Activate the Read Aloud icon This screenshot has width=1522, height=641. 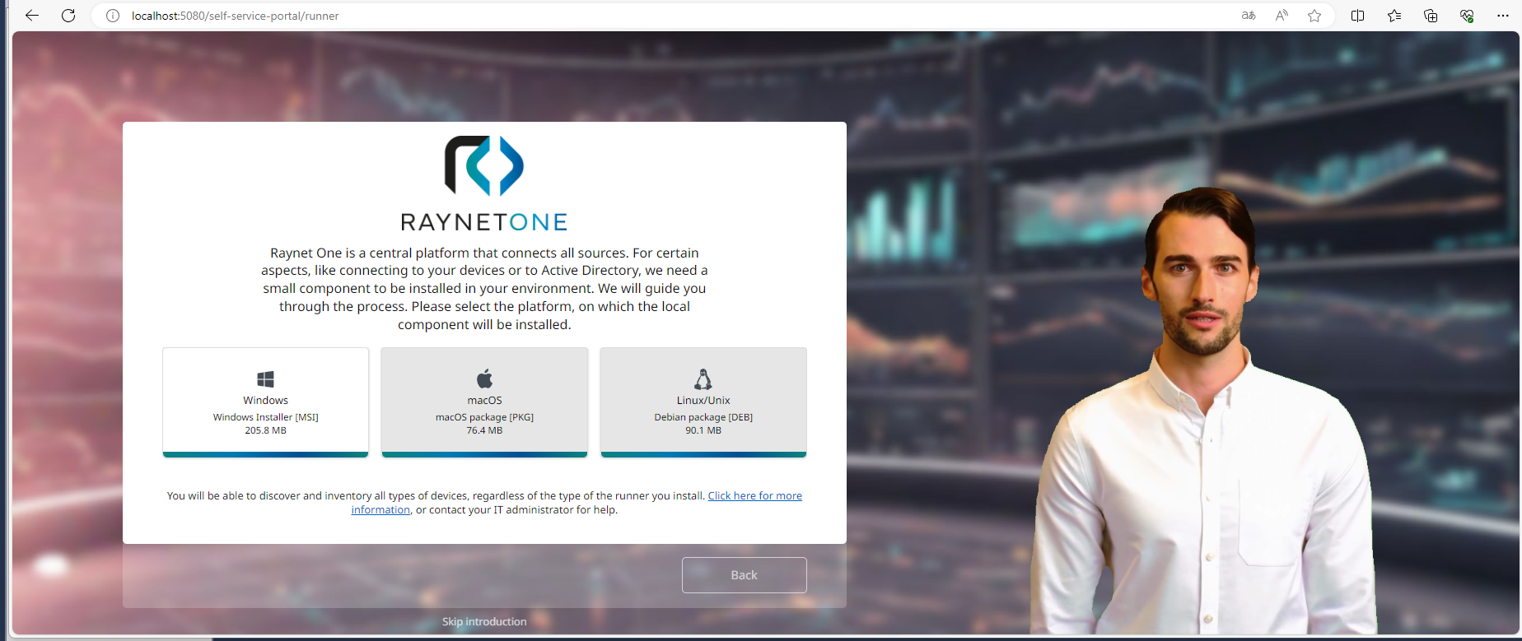[1282, 16]
